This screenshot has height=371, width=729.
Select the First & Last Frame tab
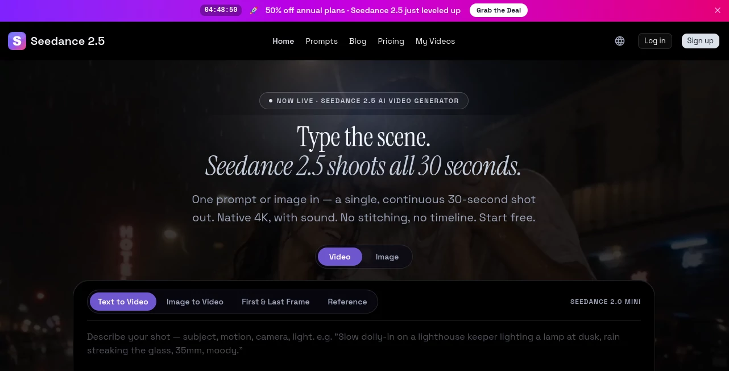pos(276,302)
